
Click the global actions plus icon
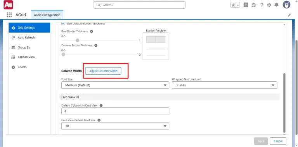point(246,5)
